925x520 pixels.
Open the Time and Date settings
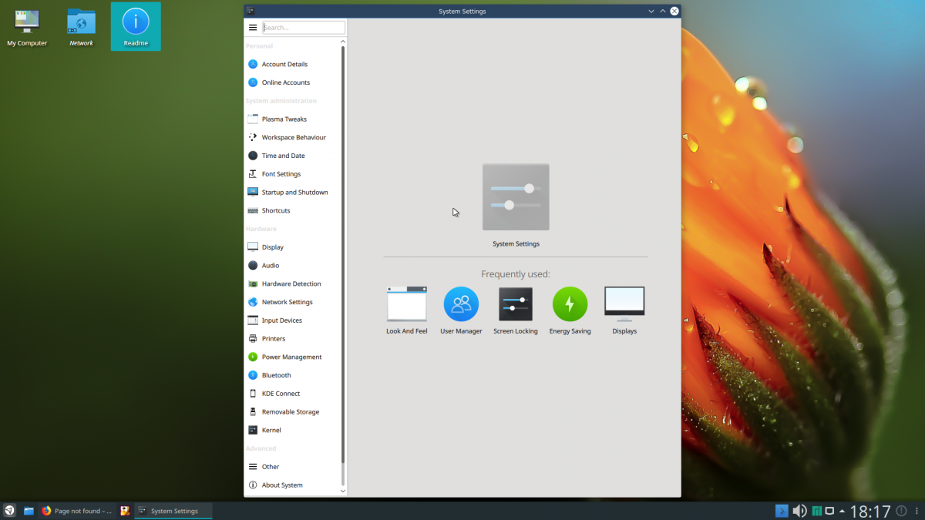point(282,155)
